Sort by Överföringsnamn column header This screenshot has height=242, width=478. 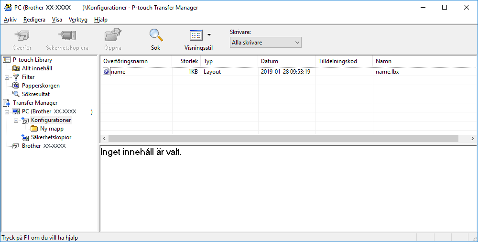coord(136,61)
